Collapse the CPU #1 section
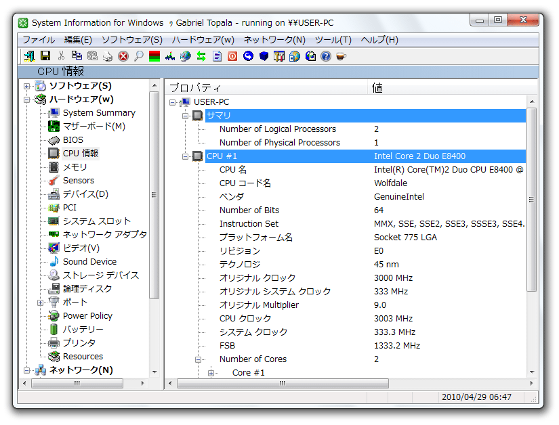The width and height of the screenshot is (559, 425). (186, 156)
